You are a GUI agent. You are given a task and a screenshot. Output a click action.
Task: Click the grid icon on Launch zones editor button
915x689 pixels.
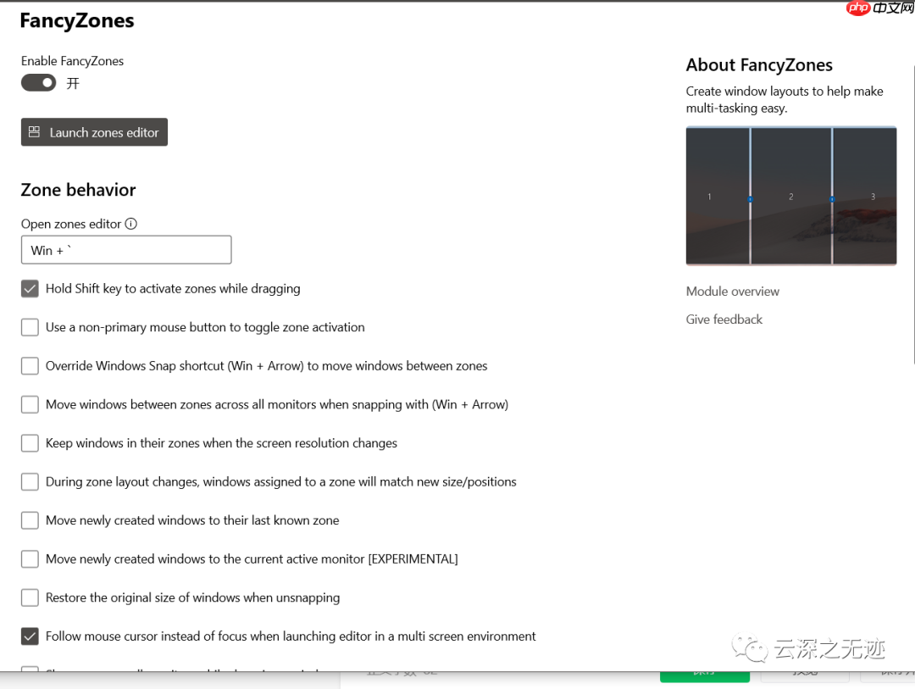(33, 132)
